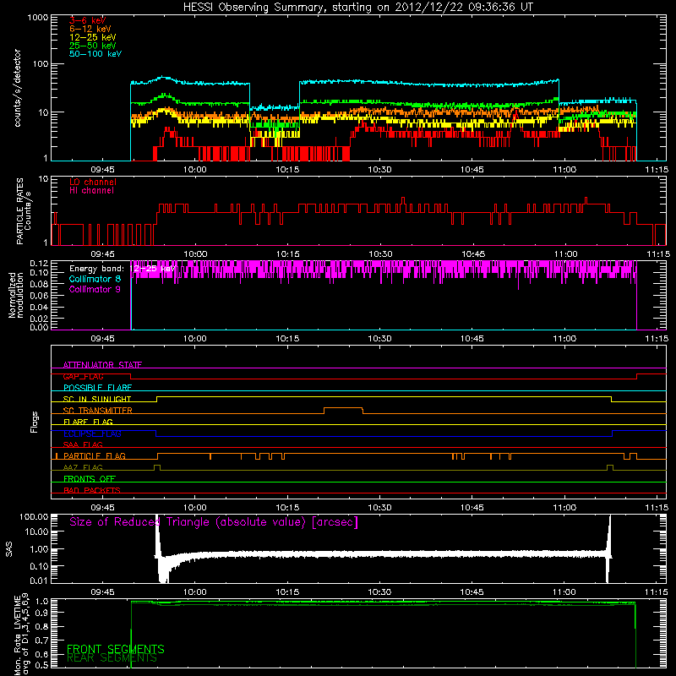Click the Flags panel axis label

coord(34,422)
